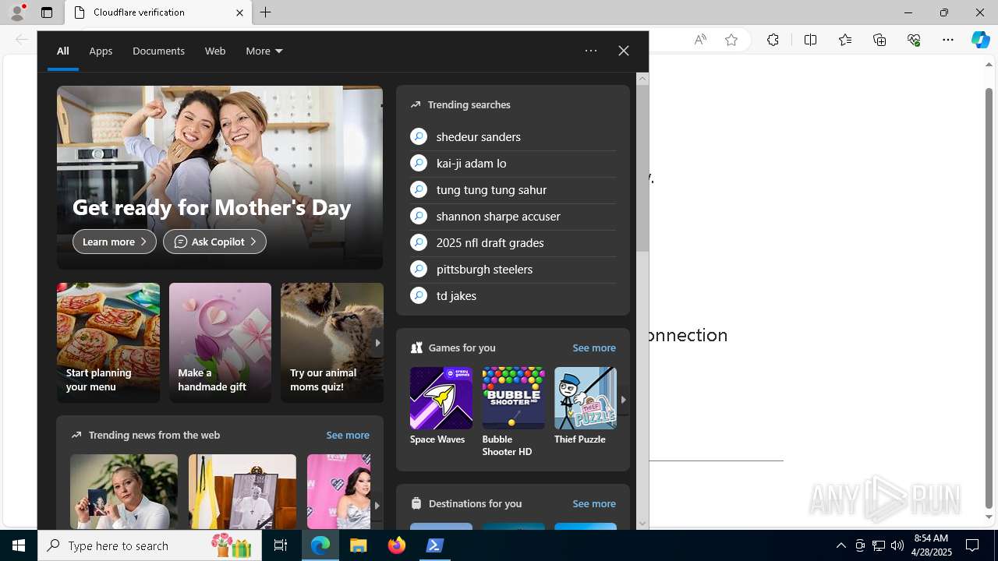Open Task View on taskbar
The width and height of the screenshot is (998, 561).
[282, 545]
